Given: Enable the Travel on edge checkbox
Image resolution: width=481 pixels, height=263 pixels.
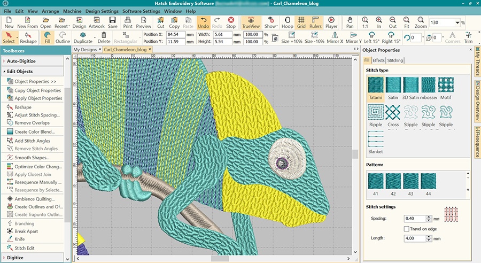Looking at the screenshot, I should coord(407,229).
